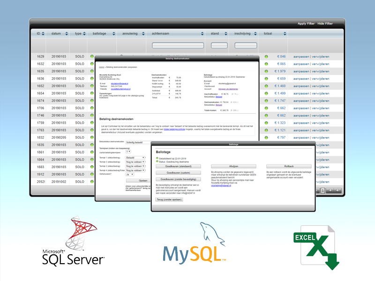Click the green status dot beside € 846
This screenshot has height=281, width=375.
click(266, 57)
